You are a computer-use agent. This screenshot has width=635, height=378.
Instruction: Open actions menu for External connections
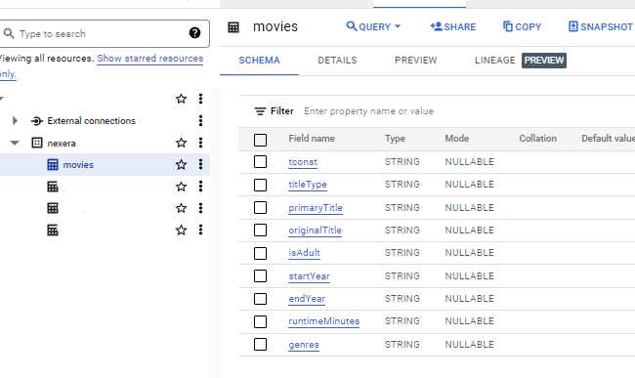pos(200,120)
